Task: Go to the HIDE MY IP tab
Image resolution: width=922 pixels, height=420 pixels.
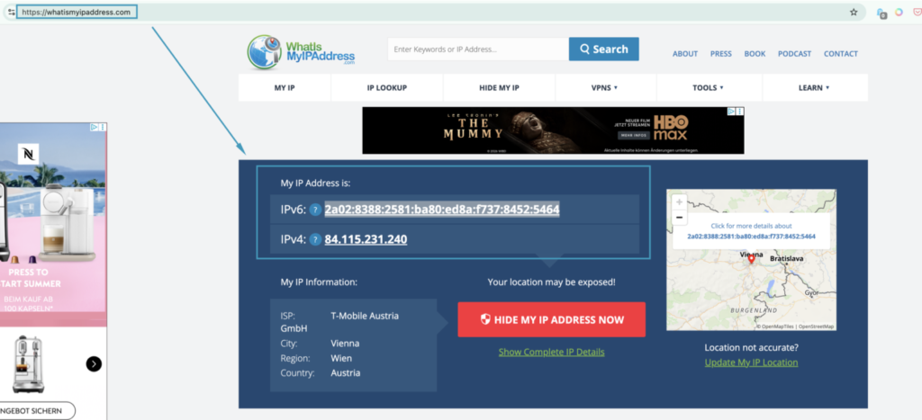Action: (499, 87)
